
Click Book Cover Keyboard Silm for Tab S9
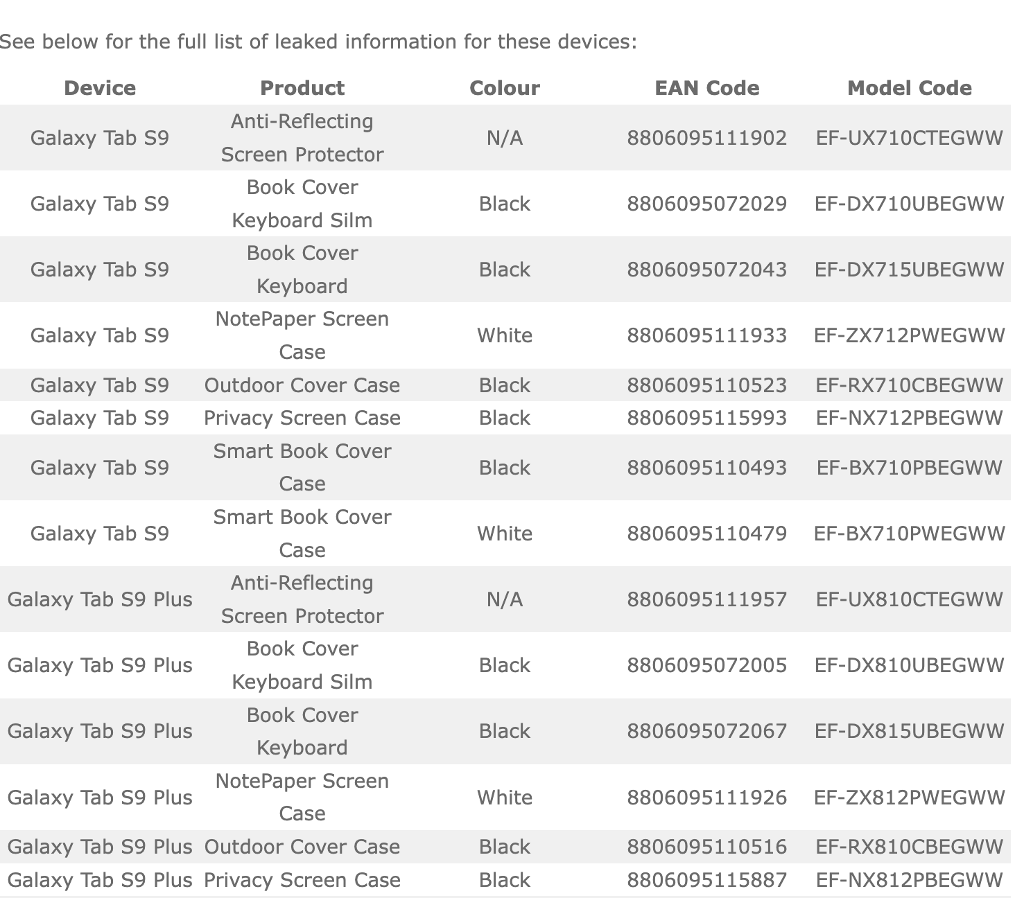(x=302, y=204)
